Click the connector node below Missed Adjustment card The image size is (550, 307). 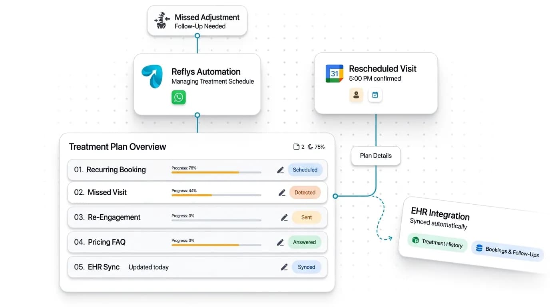point(197,36)
